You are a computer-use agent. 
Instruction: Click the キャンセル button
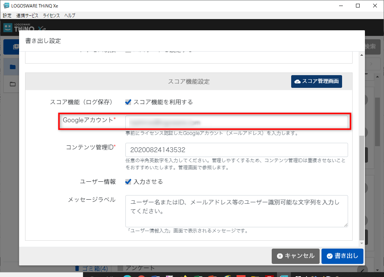click(296, 256)
